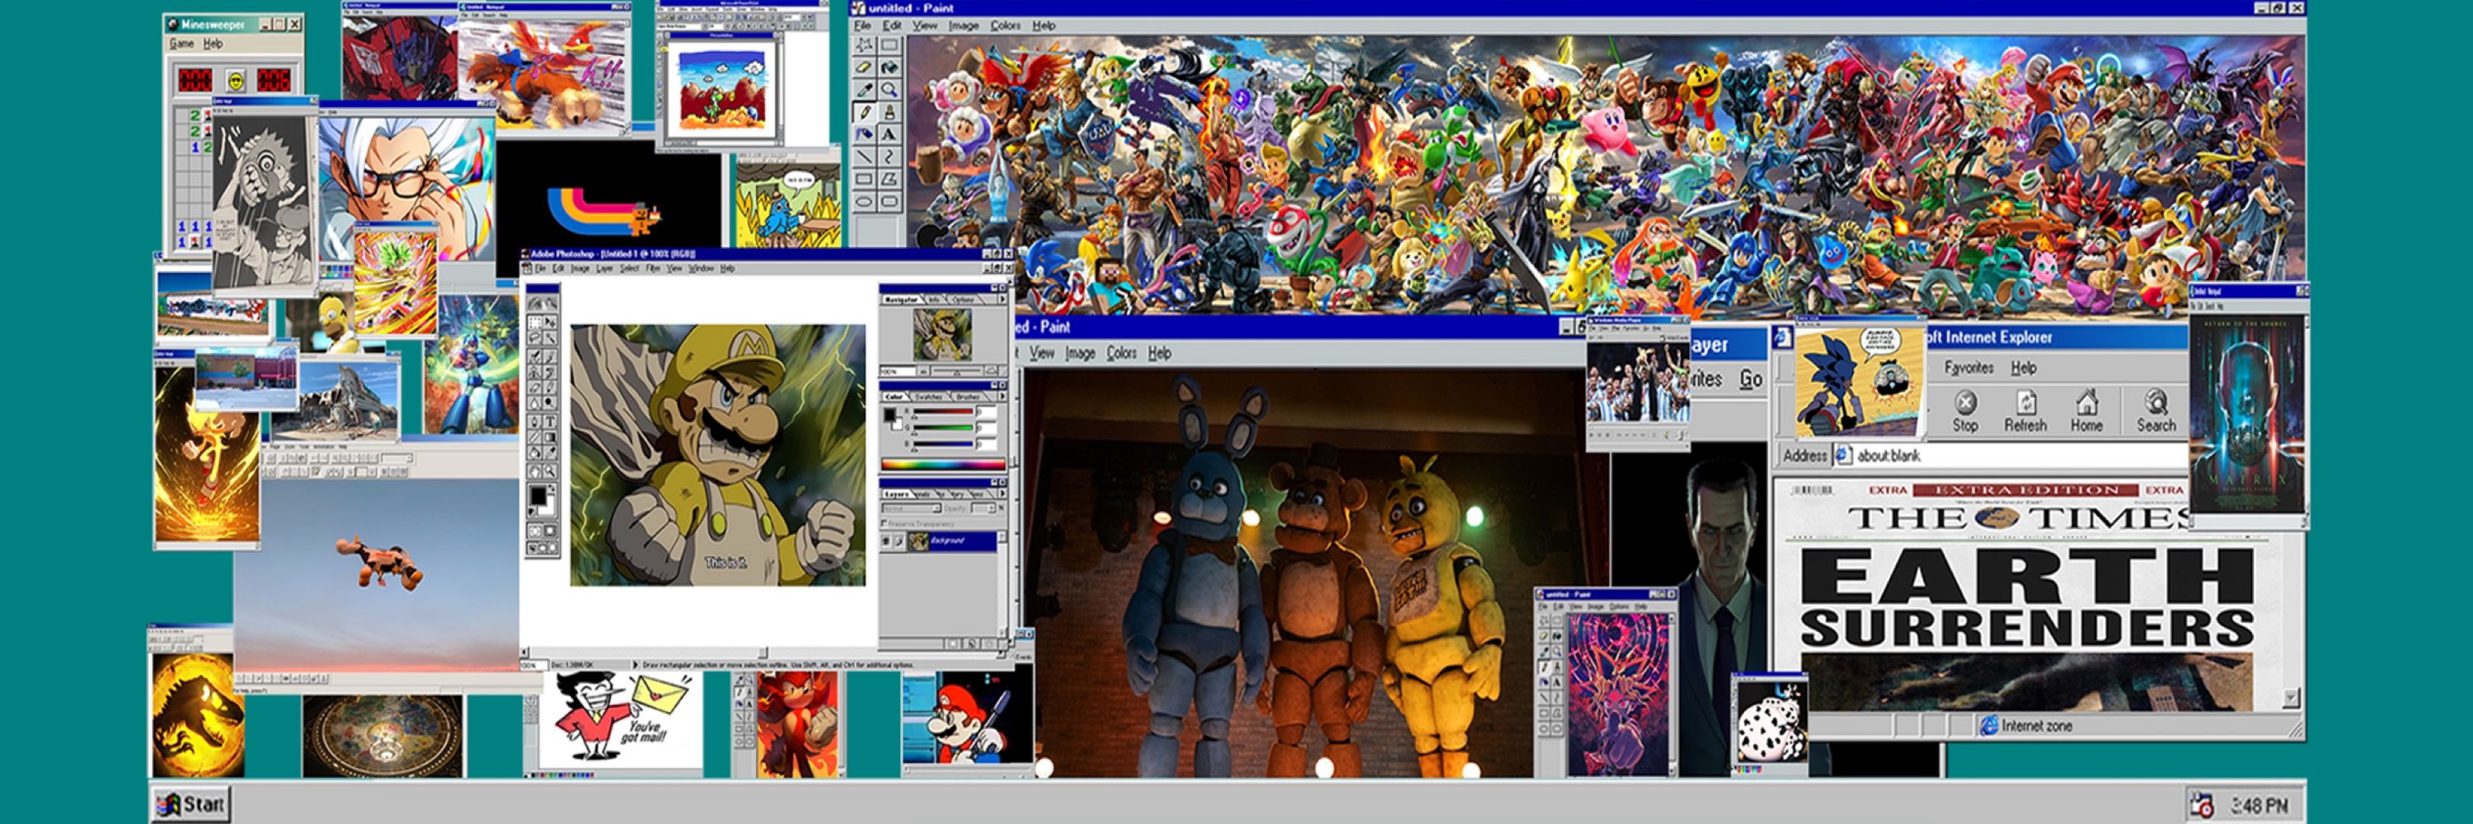This screenshot has width=2473, height=824.
Task: Select the rectangular Select tool in top Paint window
Action: 889,44
